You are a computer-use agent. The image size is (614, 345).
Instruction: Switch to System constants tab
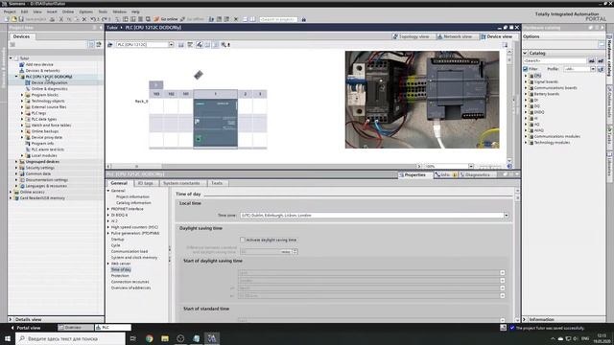(x=181, y=183)
